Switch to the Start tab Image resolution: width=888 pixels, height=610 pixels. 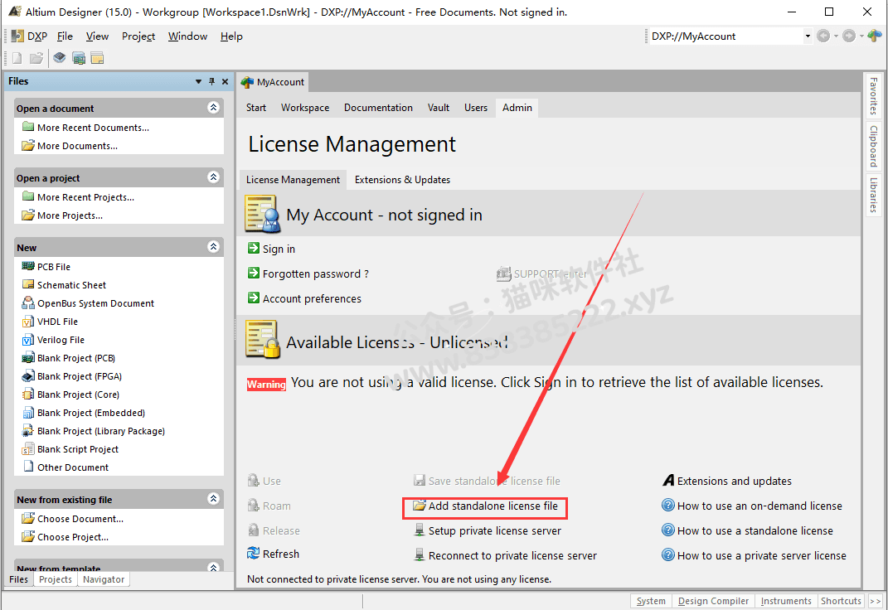pyautogui.click(x=256, y=108)
